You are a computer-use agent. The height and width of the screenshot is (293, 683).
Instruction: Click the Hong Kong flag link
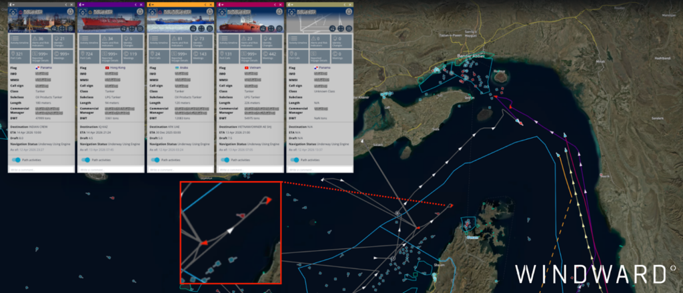pyautogui.click(x=115, y=68)
